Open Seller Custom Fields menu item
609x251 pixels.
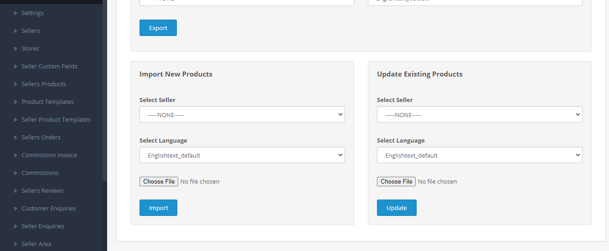(49, 66)
